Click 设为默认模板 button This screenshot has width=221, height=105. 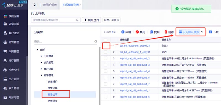189,32
